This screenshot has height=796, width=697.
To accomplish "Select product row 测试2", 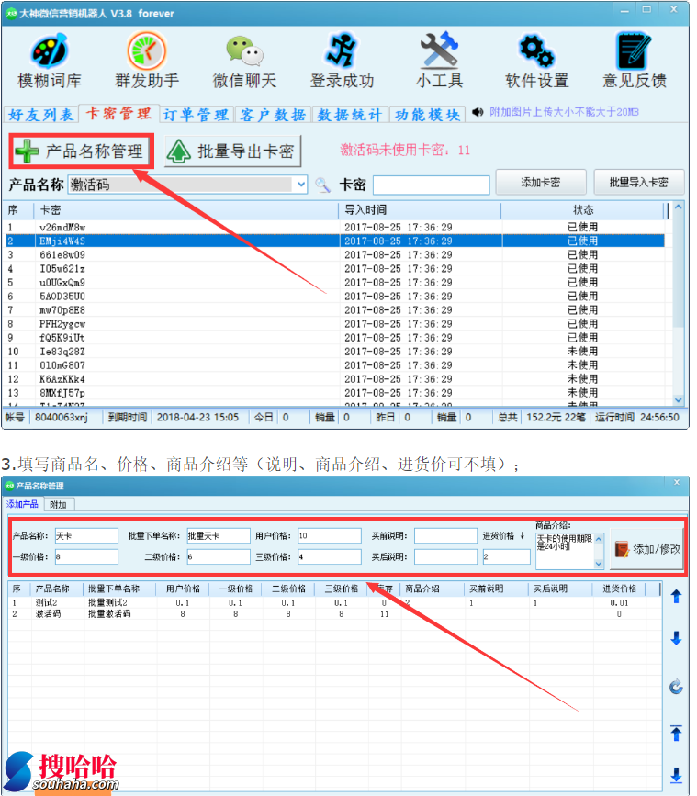I will tap(335, 602).
